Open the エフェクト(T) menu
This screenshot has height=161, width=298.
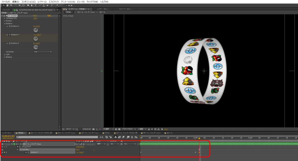click(x=54, y=2)
